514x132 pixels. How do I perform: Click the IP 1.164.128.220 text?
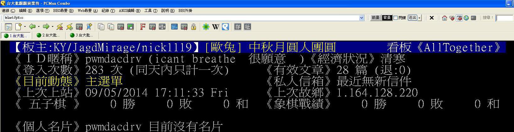[x=377, y=92]
